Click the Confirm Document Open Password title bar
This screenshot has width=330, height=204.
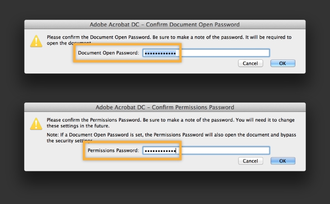click(165, 24)
